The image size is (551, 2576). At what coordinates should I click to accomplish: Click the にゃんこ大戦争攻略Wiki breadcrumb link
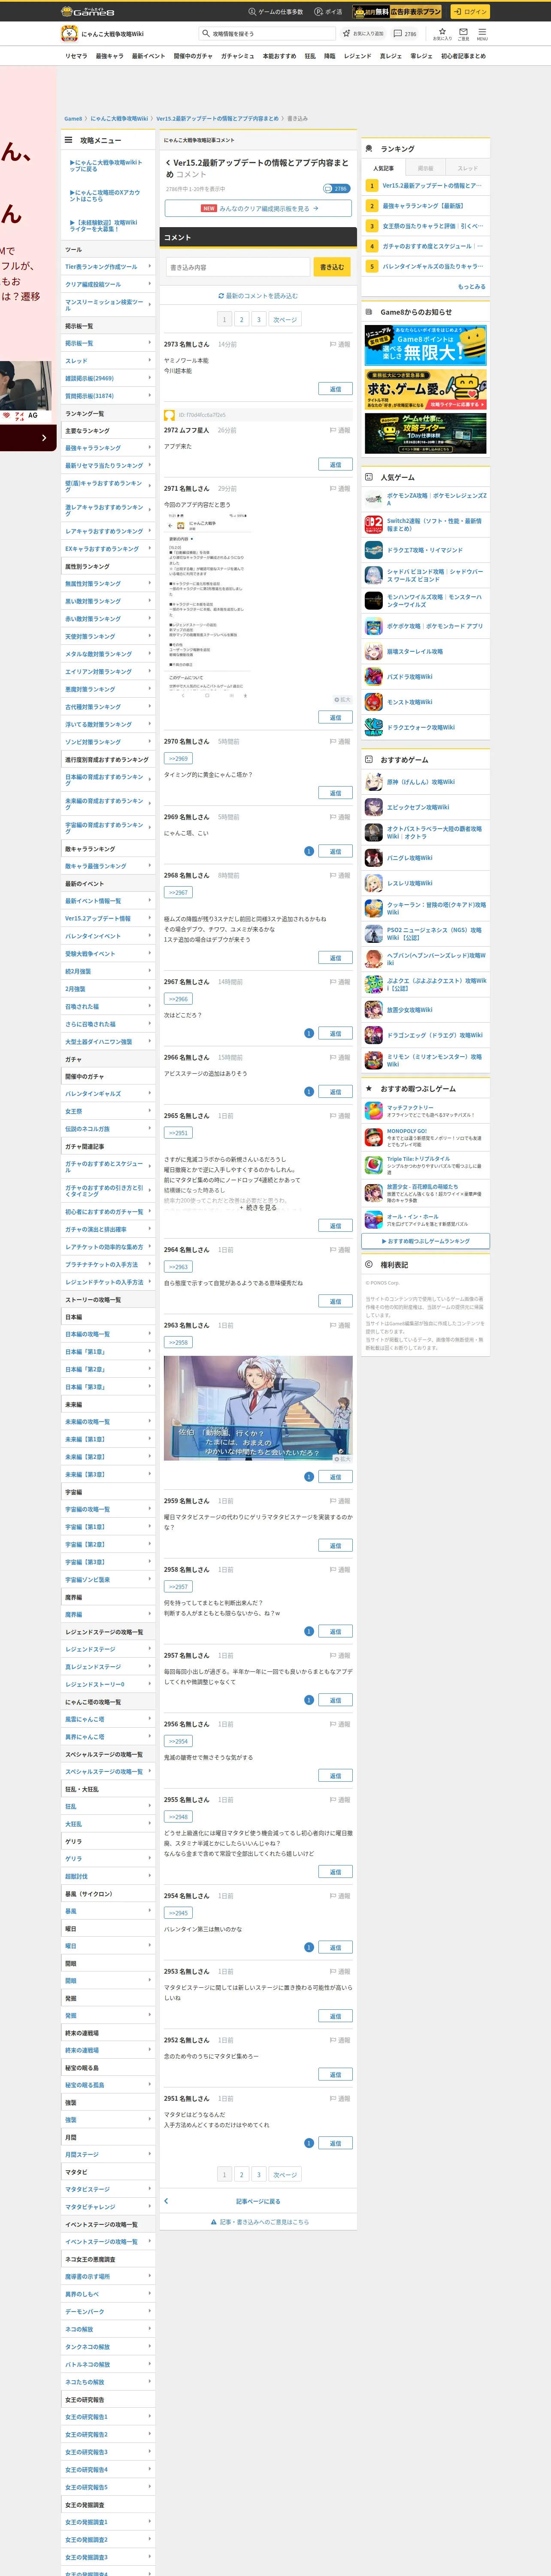coord(119,119)
